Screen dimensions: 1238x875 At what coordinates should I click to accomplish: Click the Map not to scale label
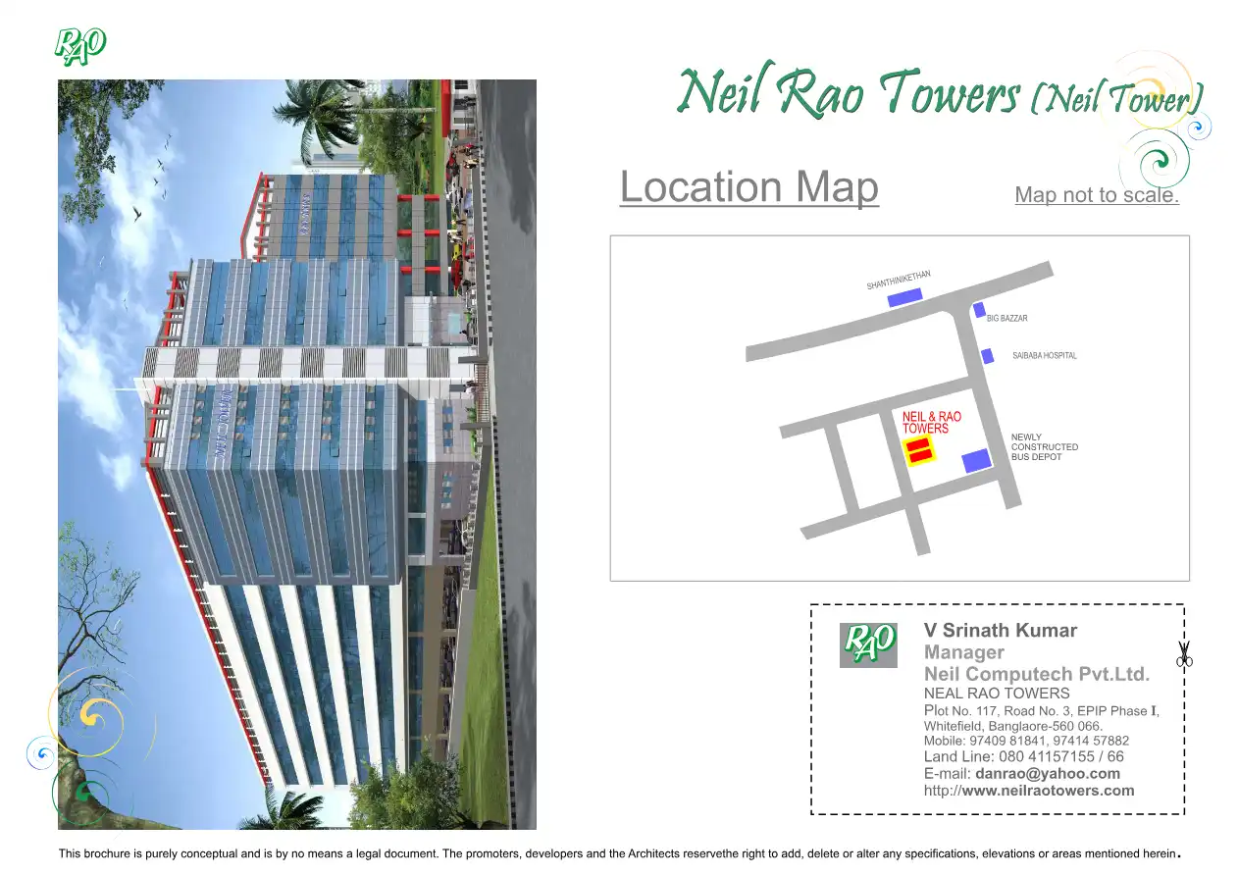pyautogui.click(x=1096, y=194)
